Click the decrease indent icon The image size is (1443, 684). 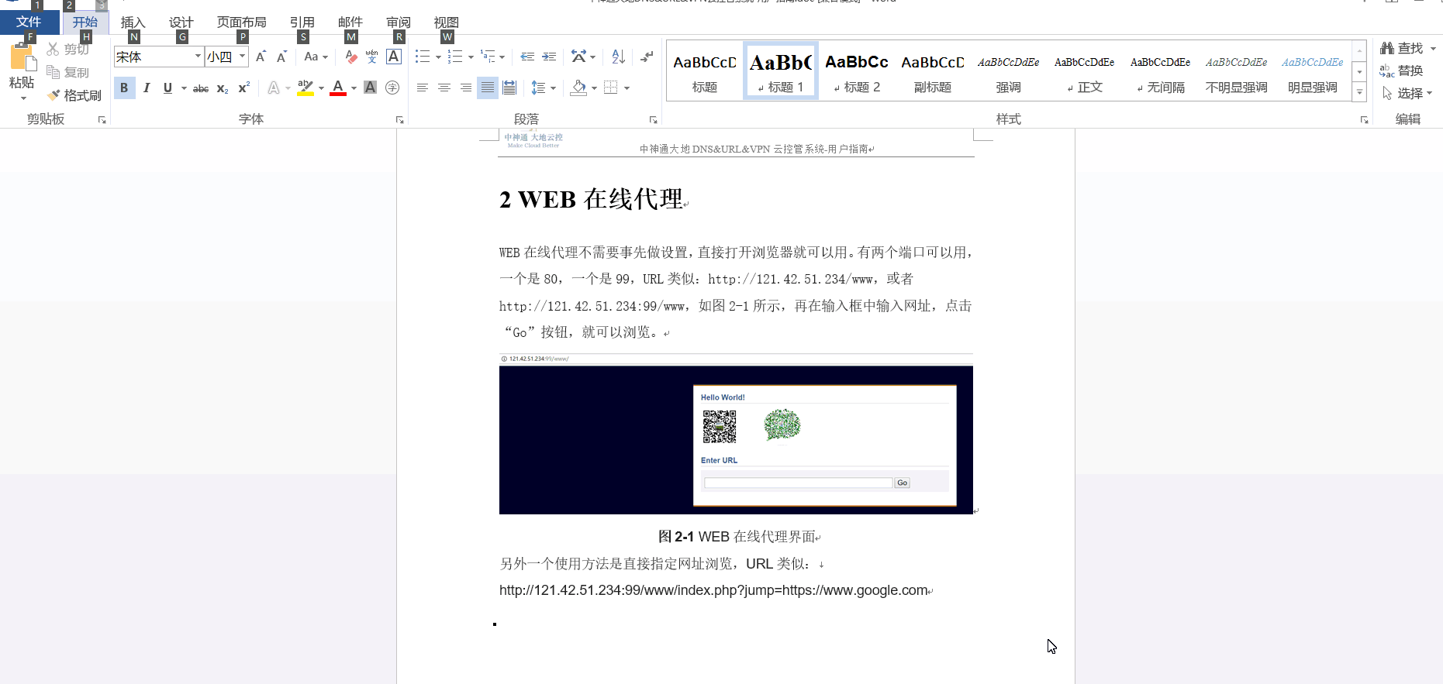[x=527, y=57]
